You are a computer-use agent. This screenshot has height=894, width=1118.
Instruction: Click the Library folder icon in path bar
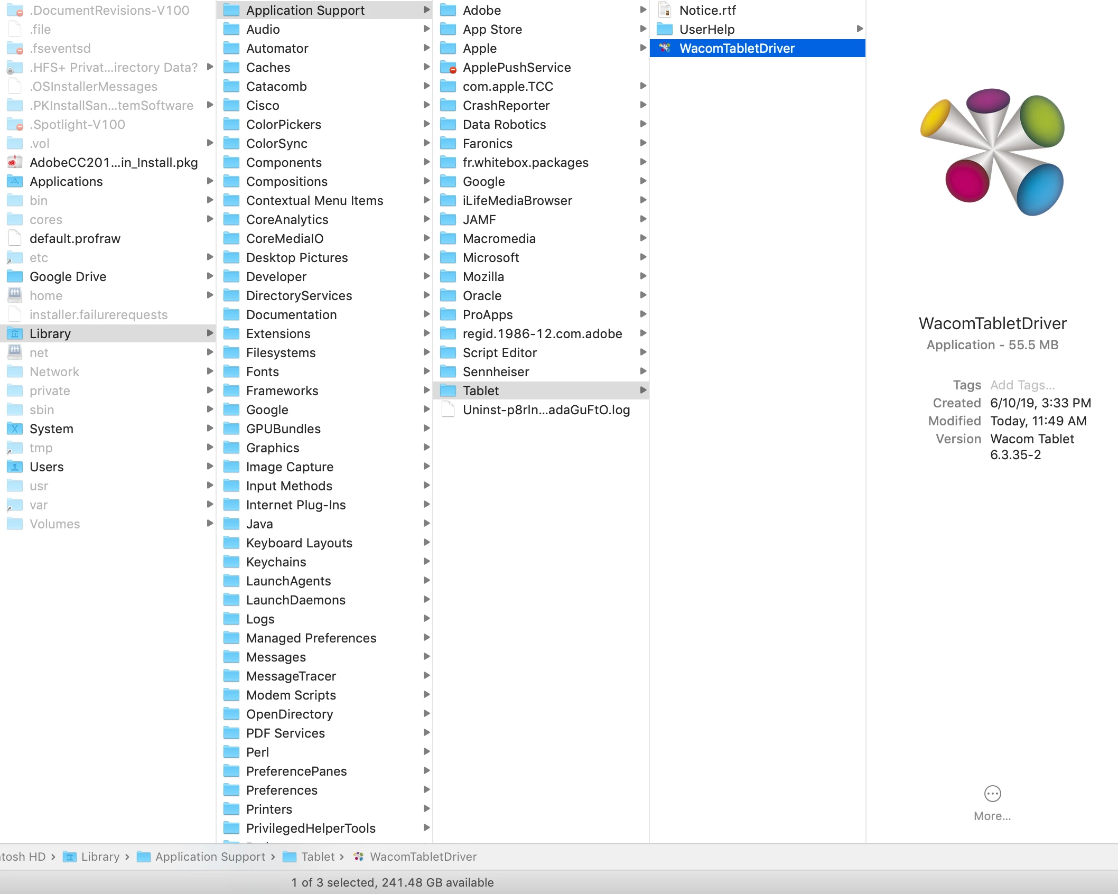pos(69,856)
